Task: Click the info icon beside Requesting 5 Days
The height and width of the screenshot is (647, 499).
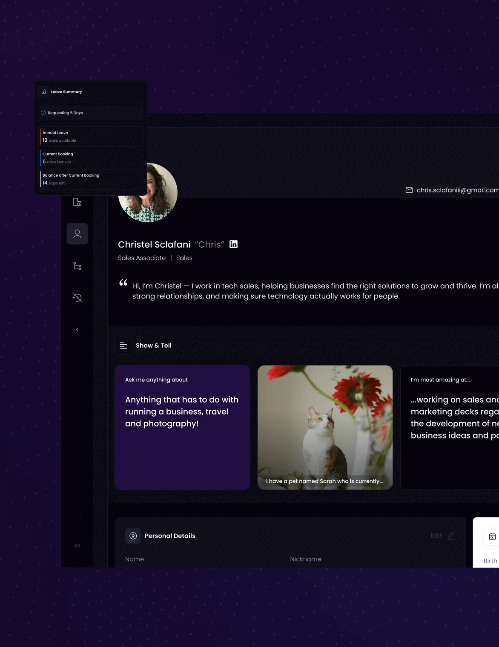Action: click(43, 113)
